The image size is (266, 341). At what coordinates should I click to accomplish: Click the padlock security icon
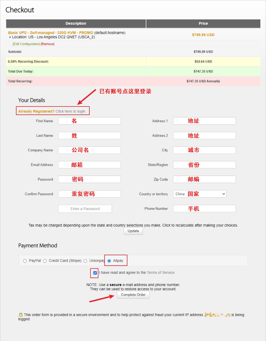pyautogui.click(x=20, y=314)
